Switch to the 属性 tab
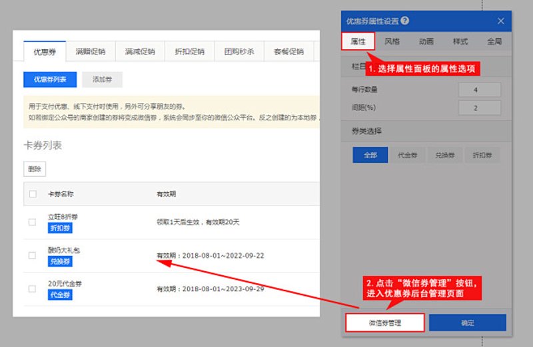This screenshot has width=533, height=347. [358, 41]
